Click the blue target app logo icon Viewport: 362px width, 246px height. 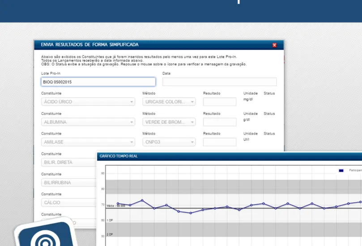click(44, 235)
